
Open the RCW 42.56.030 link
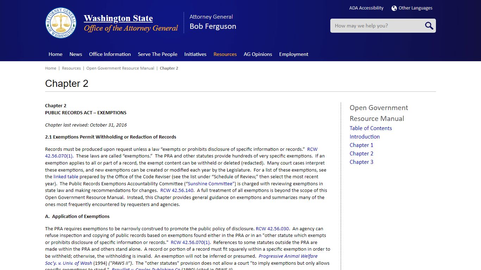tap(272, 229)
